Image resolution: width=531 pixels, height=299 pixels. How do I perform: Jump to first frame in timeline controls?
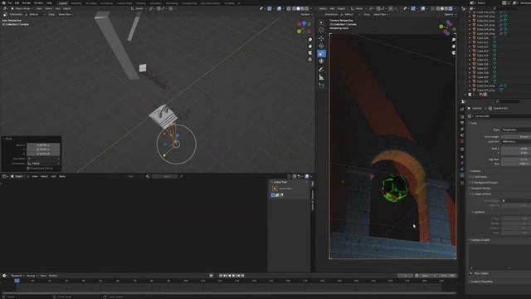221,276
